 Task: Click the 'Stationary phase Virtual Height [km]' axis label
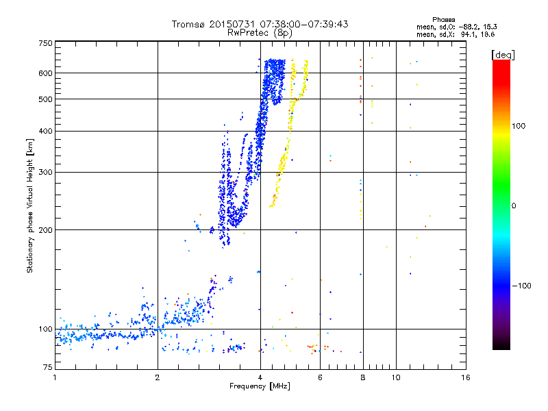tap(30, 206)
